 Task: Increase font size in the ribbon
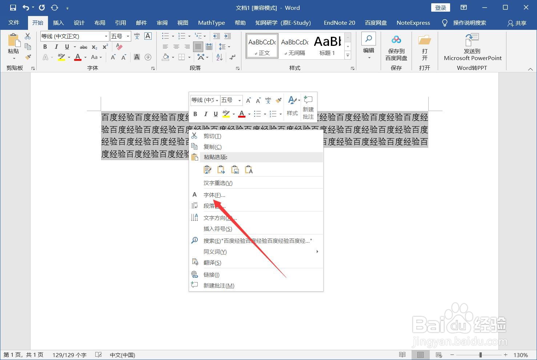click(x=113, y=57)
